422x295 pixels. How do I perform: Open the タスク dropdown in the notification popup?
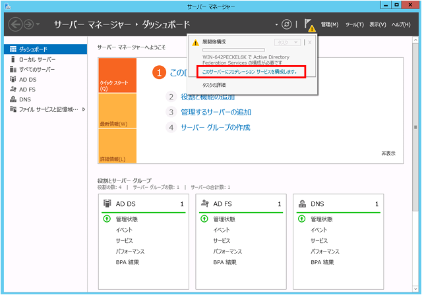point(287,42)
